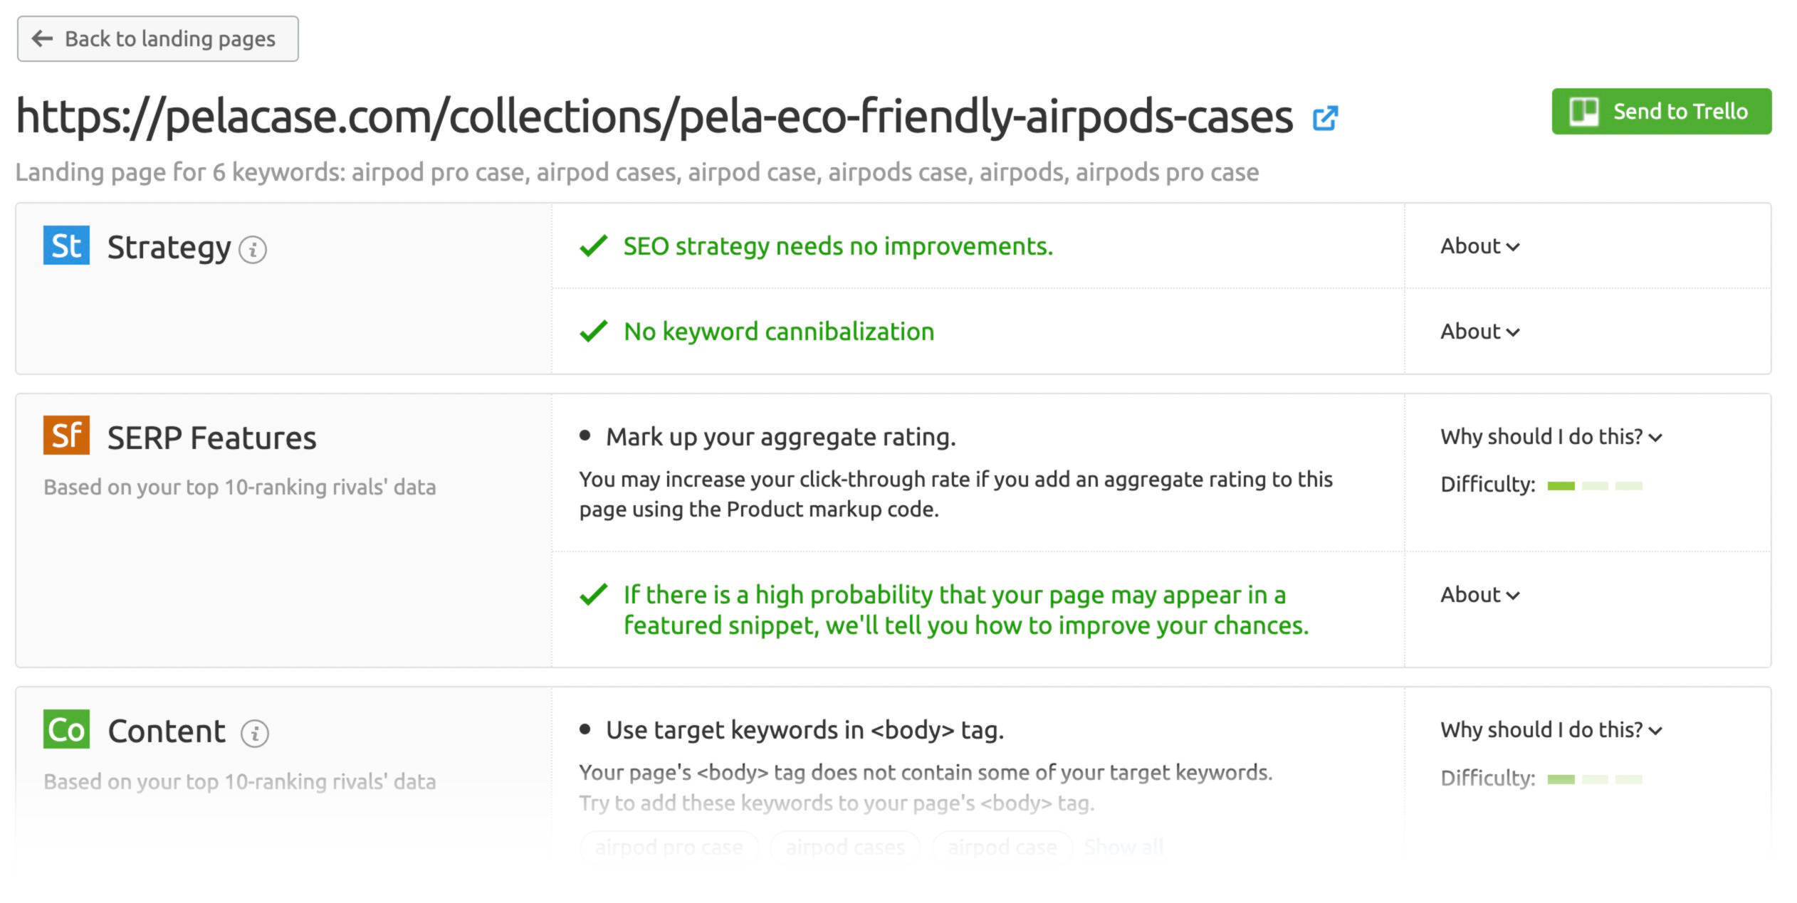Expand About for the featured snippet row

point(1479,595)
